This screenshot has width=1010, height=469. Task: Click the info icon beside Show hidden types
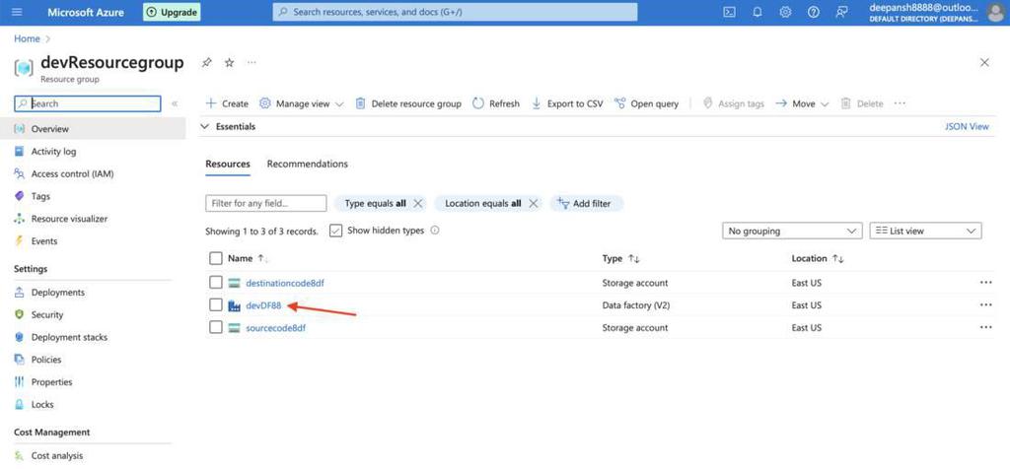pyautogui.click(x=435, y=231)
